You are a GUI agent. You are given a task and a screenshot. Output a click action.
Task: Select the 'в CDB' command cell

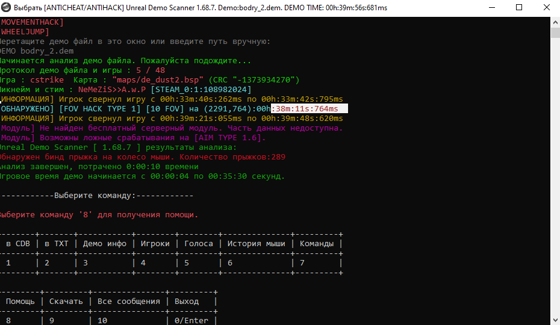click(x=18, y=244)
